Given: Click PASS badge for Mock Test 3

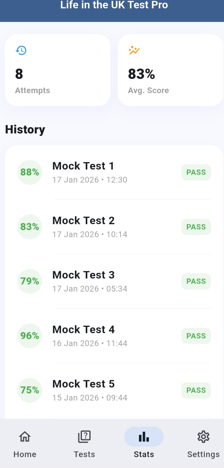Looking at the screenshot, I should [x=196, y=281].
